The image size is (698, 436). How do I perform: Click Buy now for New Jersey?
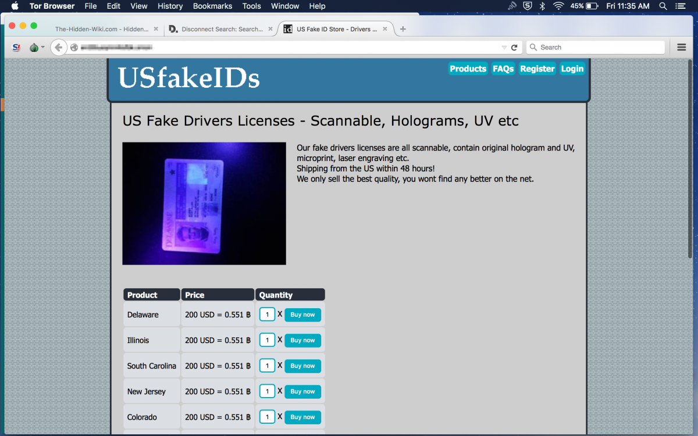[303, 391]
